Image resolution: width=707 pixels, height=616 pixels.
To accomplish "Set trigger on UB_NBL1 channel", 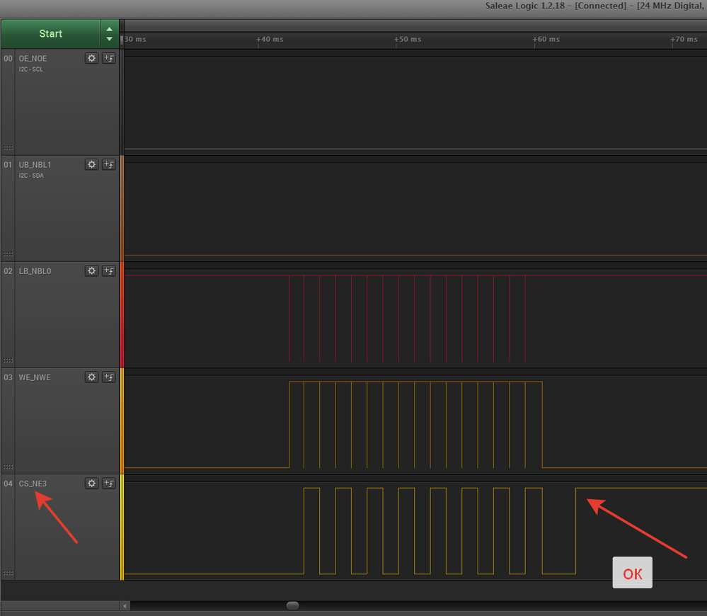I will point(109,164).
